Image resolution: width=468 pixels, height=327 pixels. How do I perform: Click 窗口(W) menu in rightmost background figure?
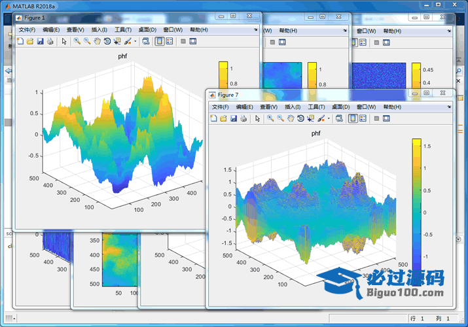pyautogui.click(x=367, y=31)
